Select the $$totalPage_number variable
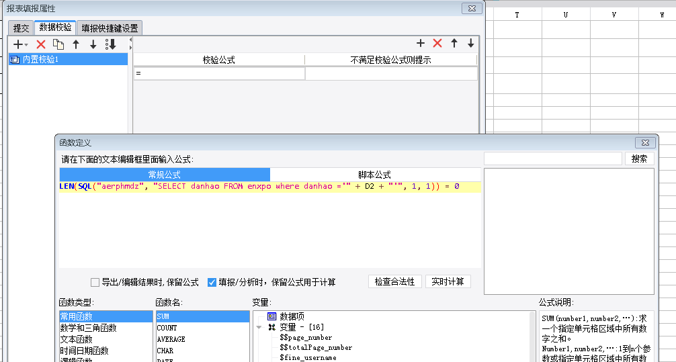The height and width of the screenshot is (362, 676). tap(316, 347)
